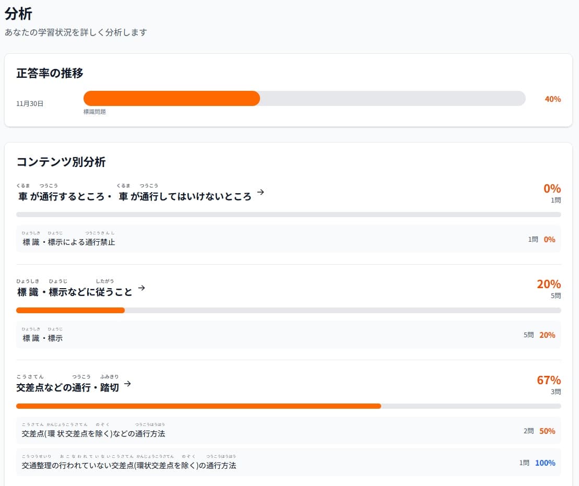This screenshot has height=486, width=579.
Task: Select the 40% label in 正答率の推移
Action: [552, 98]
